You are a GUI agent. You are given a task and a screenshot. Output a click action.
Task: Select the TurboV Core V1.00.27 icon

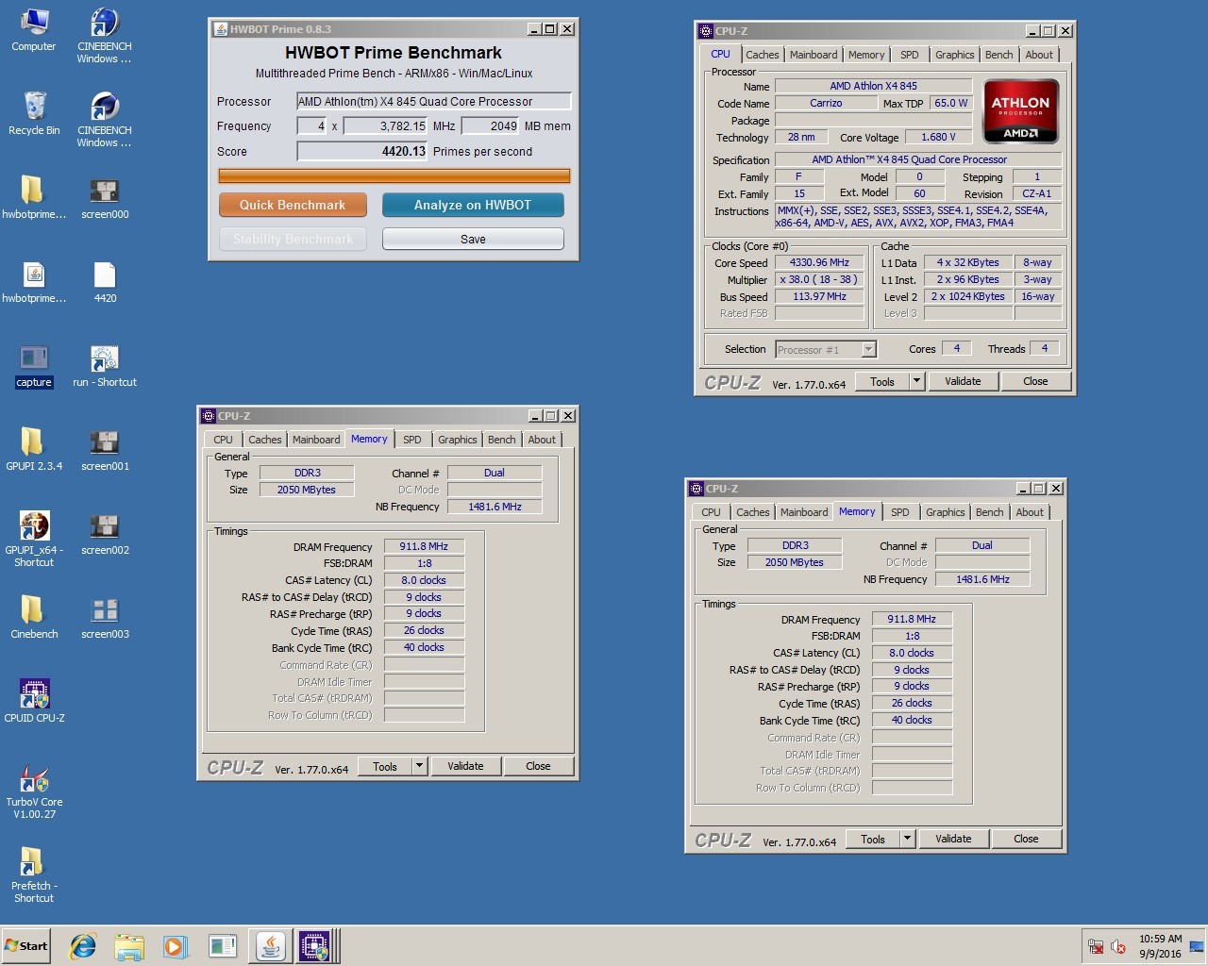point(34,791)
